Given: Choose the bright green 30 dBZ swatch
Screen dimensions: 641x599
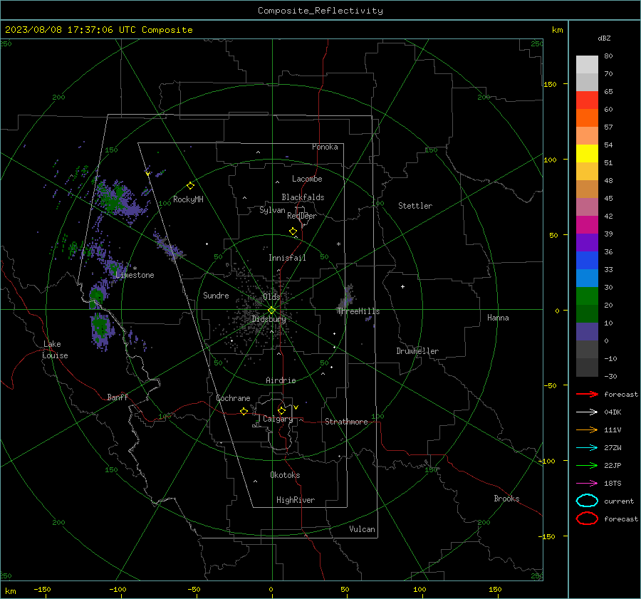Looking at the screenshot, I should 587,296.
